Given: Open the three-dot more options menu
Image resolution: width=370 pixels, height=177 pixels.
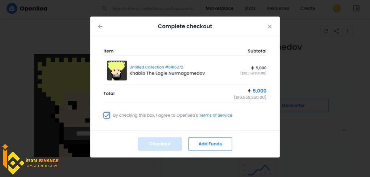Looking at the screenshot, I should 347,31.
